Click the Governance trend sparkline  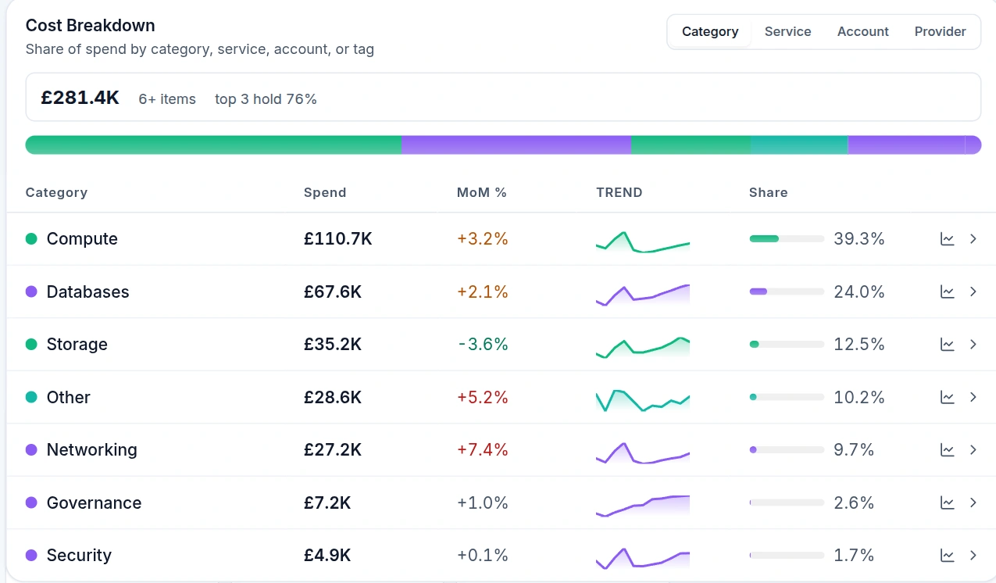point(643,506)
